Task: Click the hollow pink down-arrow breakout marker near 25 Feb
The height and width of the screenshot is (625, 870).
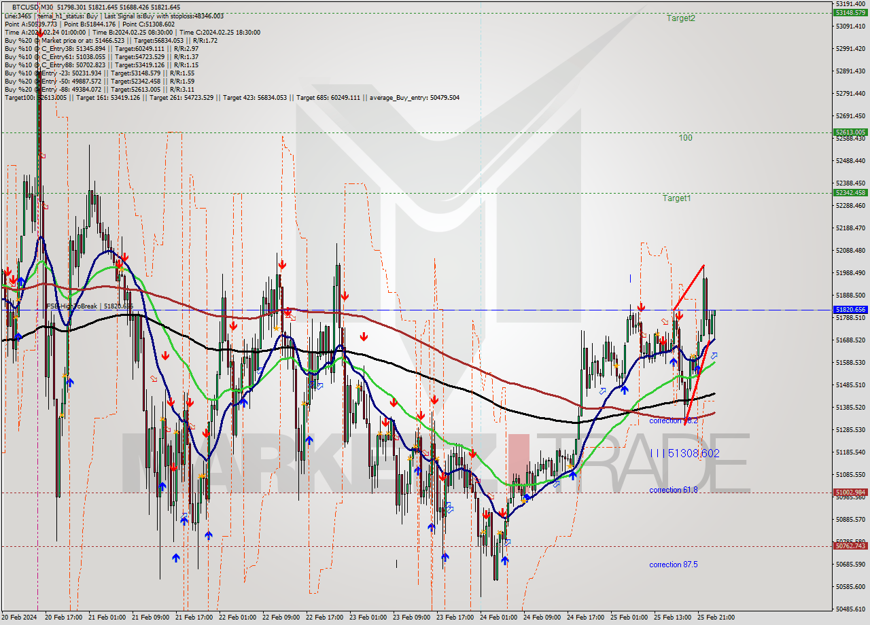Action: pos(665,321)
